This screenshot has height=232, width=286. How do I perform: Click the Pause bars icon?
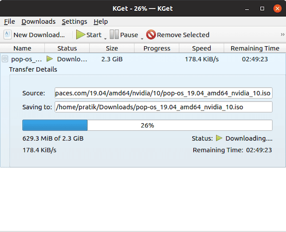[x=114, y=34]
